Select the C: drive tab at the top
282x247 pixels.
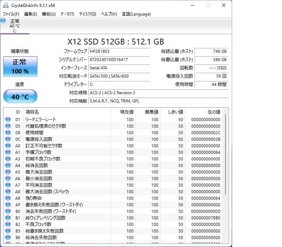coord(15,26)
